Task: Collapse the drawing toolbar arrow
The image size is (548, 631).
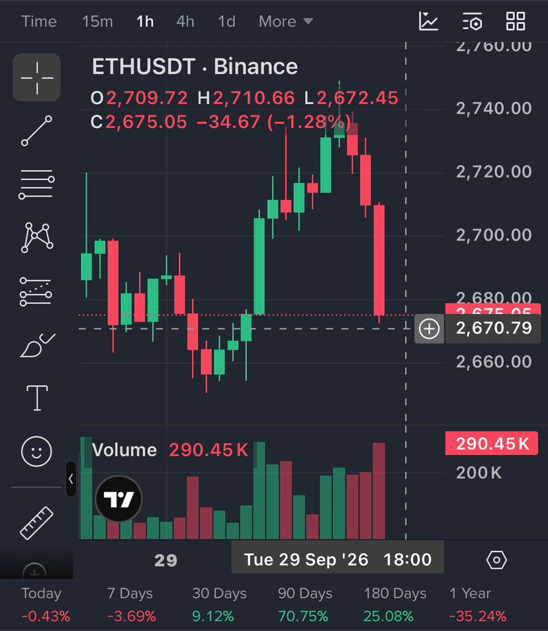Action: [x=71, y=479]
